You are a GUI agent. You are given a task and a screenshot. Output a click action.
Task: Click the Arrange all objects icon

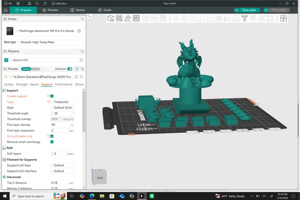pyautogui.click(x=136, y=18)
